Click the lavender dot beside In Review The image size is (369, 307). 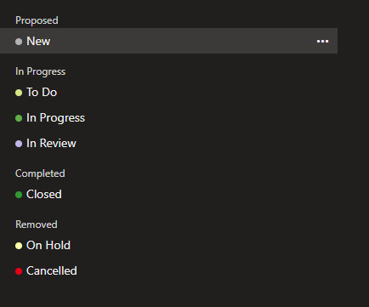[x=19, y=144]
